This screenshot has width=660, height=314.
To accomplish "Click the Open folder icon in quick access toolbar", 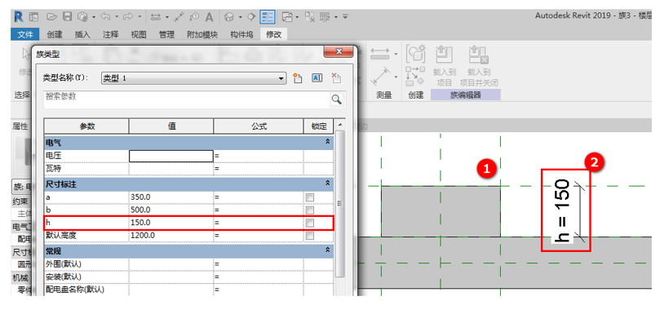I will point(51,17).
